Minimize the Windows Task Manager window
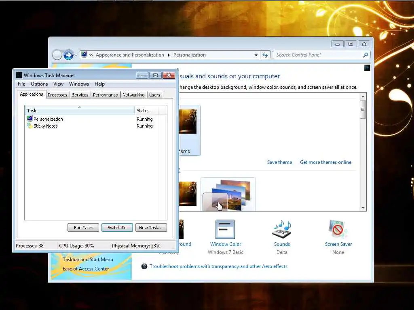 pyautogui.click(x=142, y=75)
